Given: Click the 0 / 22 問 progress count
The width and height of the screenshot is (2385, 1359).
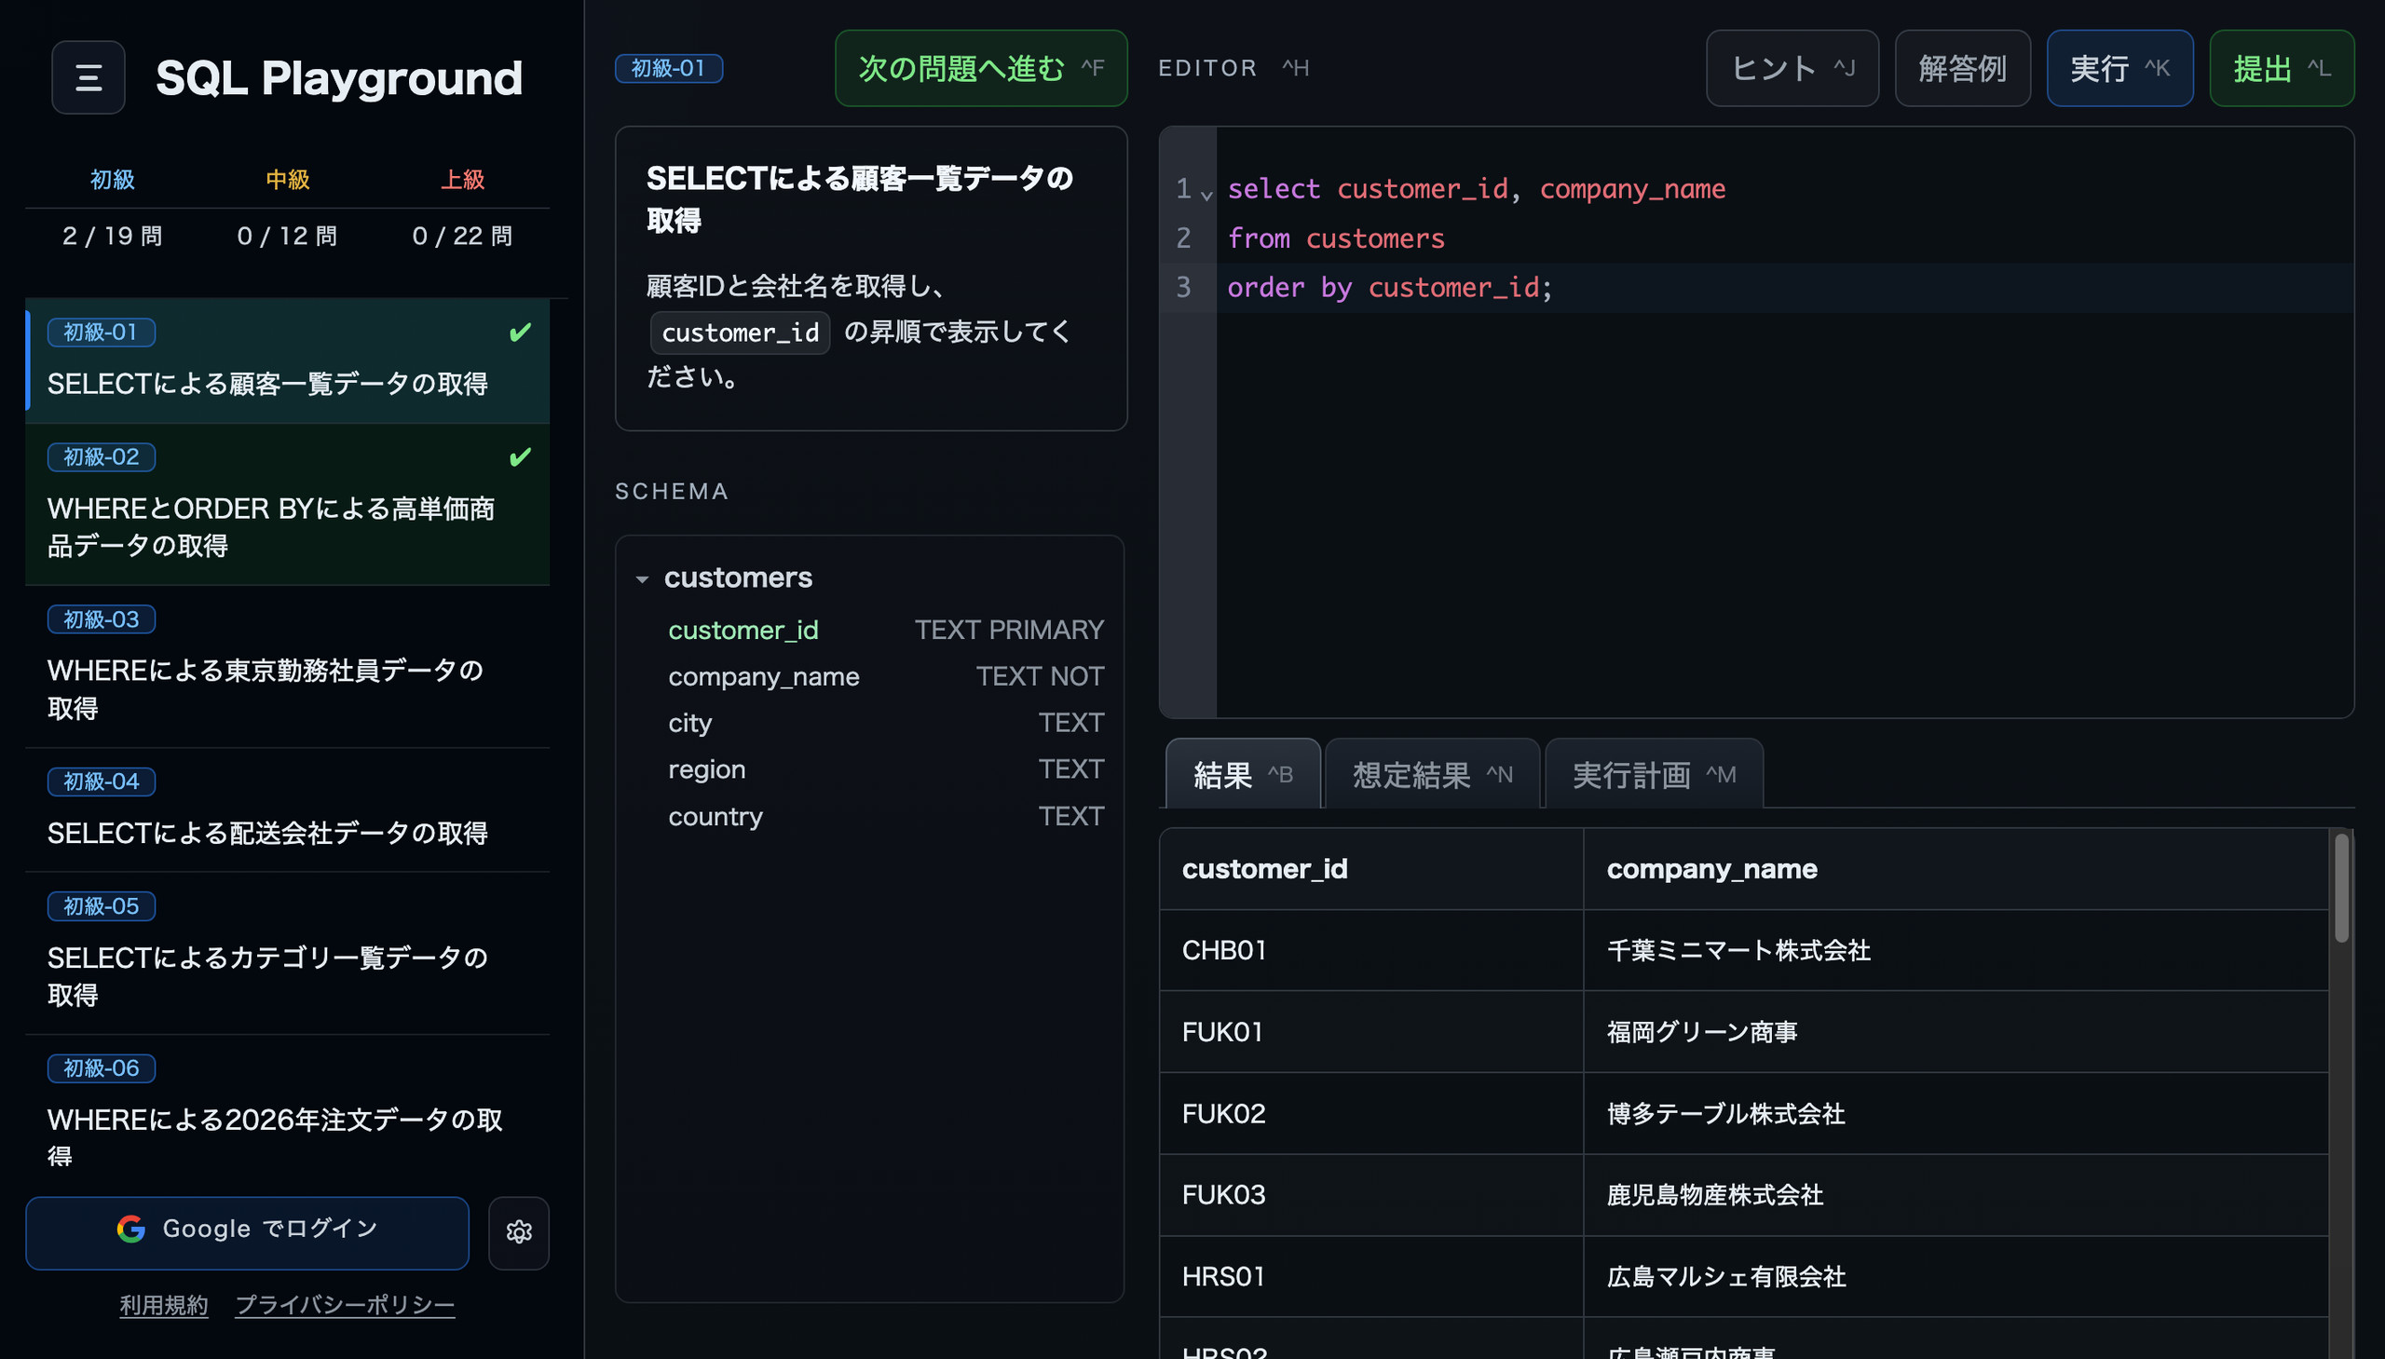Looking at the screenshot, I should pyautogui.click(x=463, y=237).
